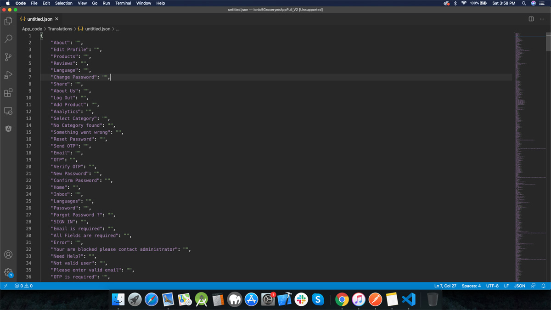Viewport: 551px width, 310px height.
Task: Click Spaces: 4 indentation setting
Action: pos(471,286)
